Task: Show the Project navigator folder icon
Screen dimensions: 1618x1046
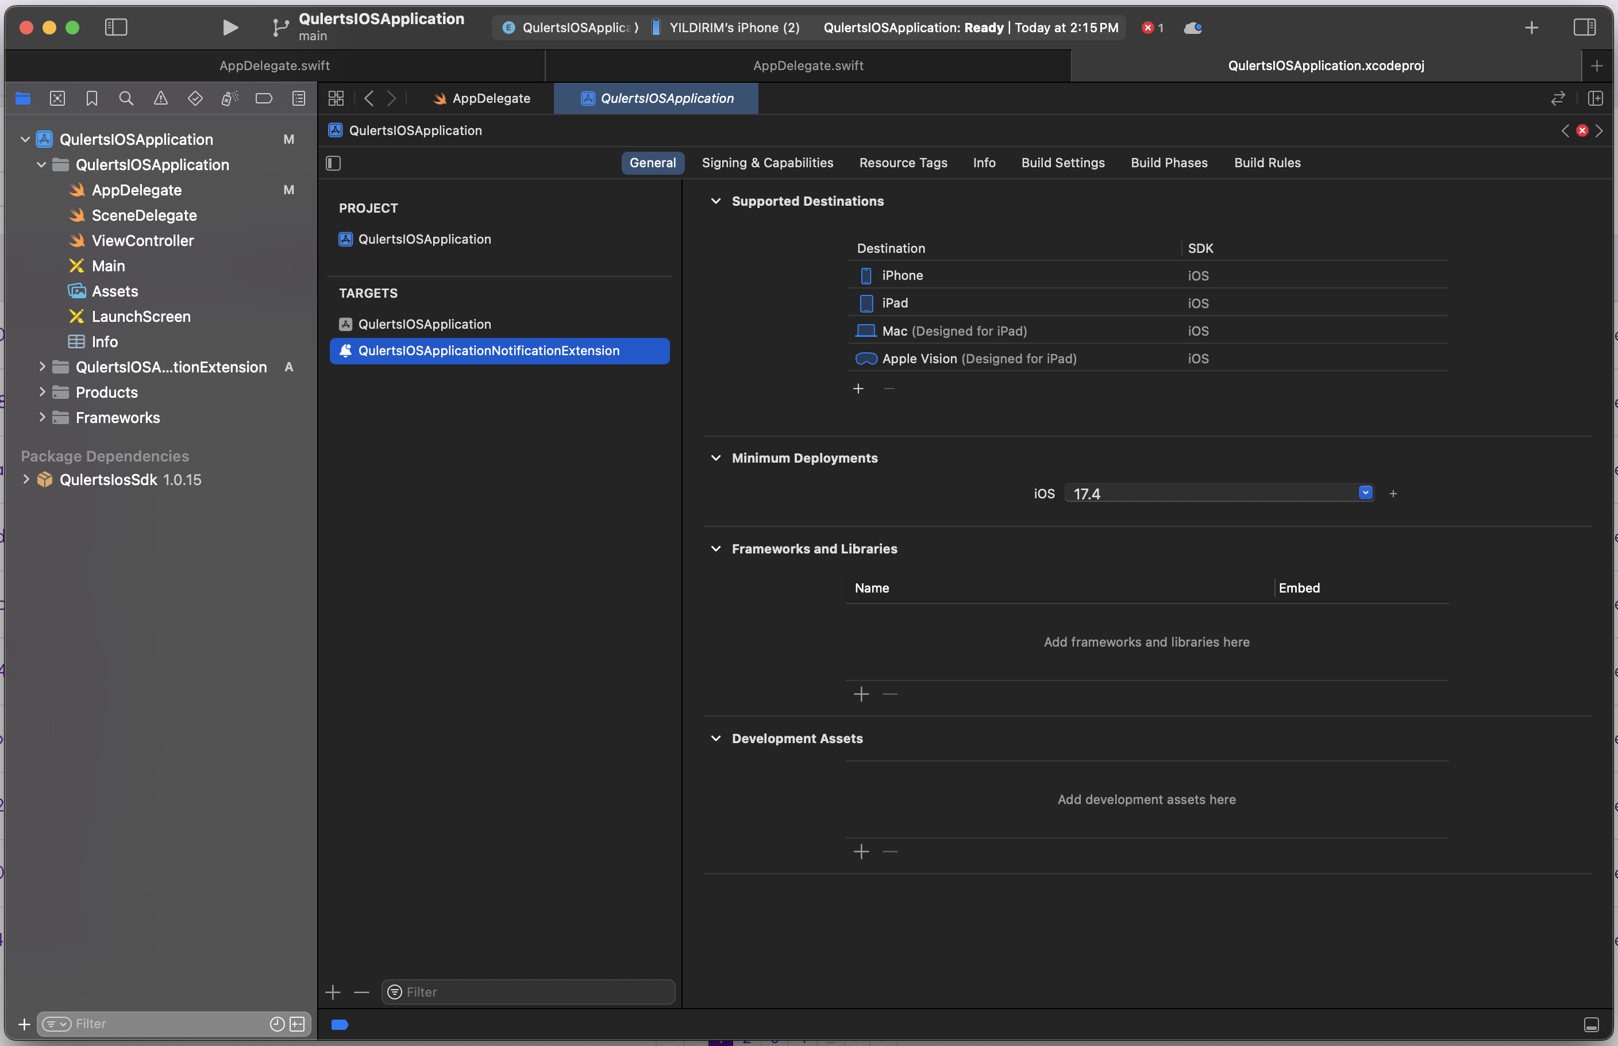Action: pos(23,98)
